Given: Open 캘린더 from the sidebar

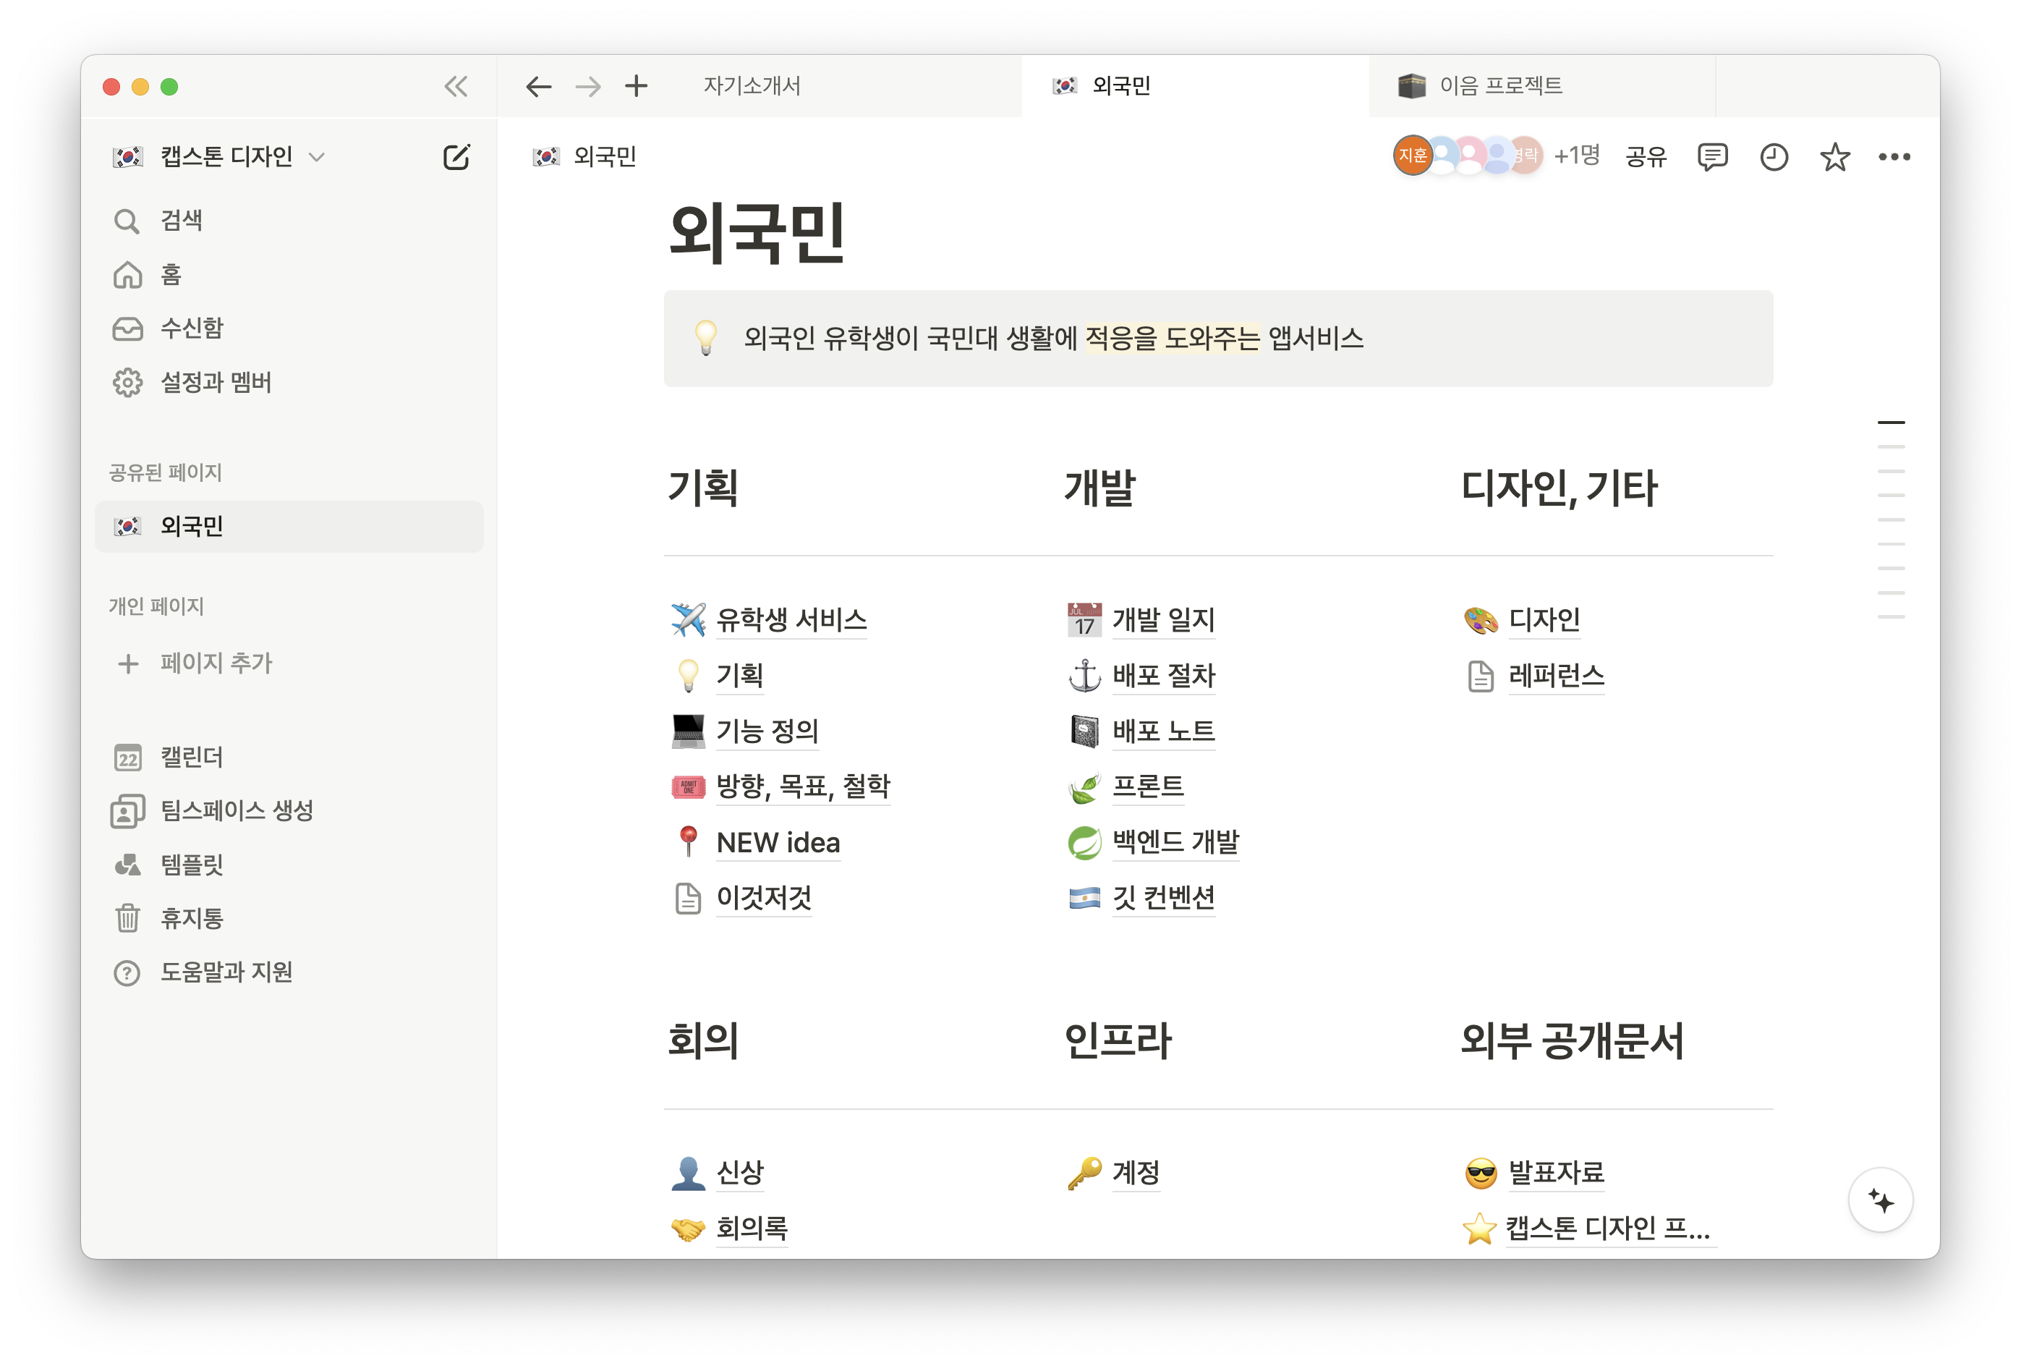Looking at the screenshot, I should (x=289, y=757).
